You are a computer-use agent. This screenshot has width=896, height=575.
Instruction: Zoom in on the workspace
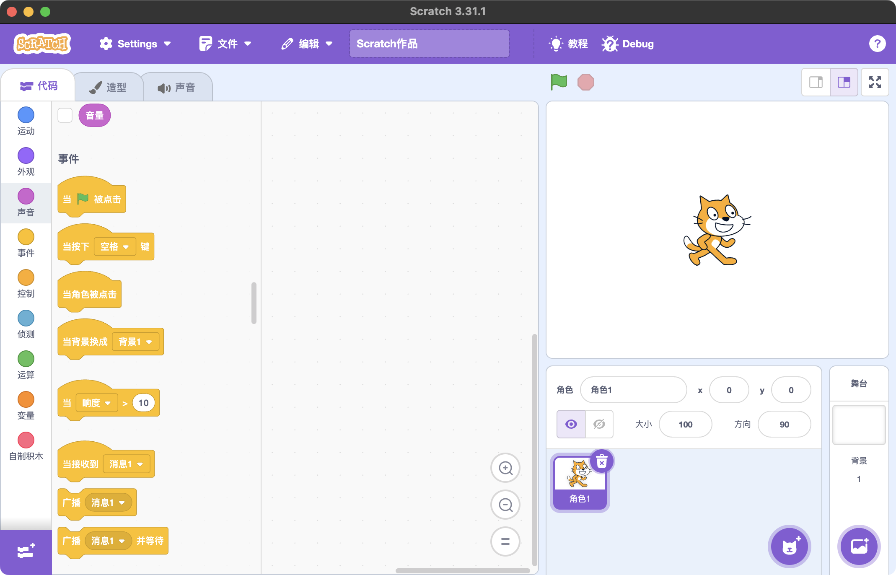(x=505, y=468)
